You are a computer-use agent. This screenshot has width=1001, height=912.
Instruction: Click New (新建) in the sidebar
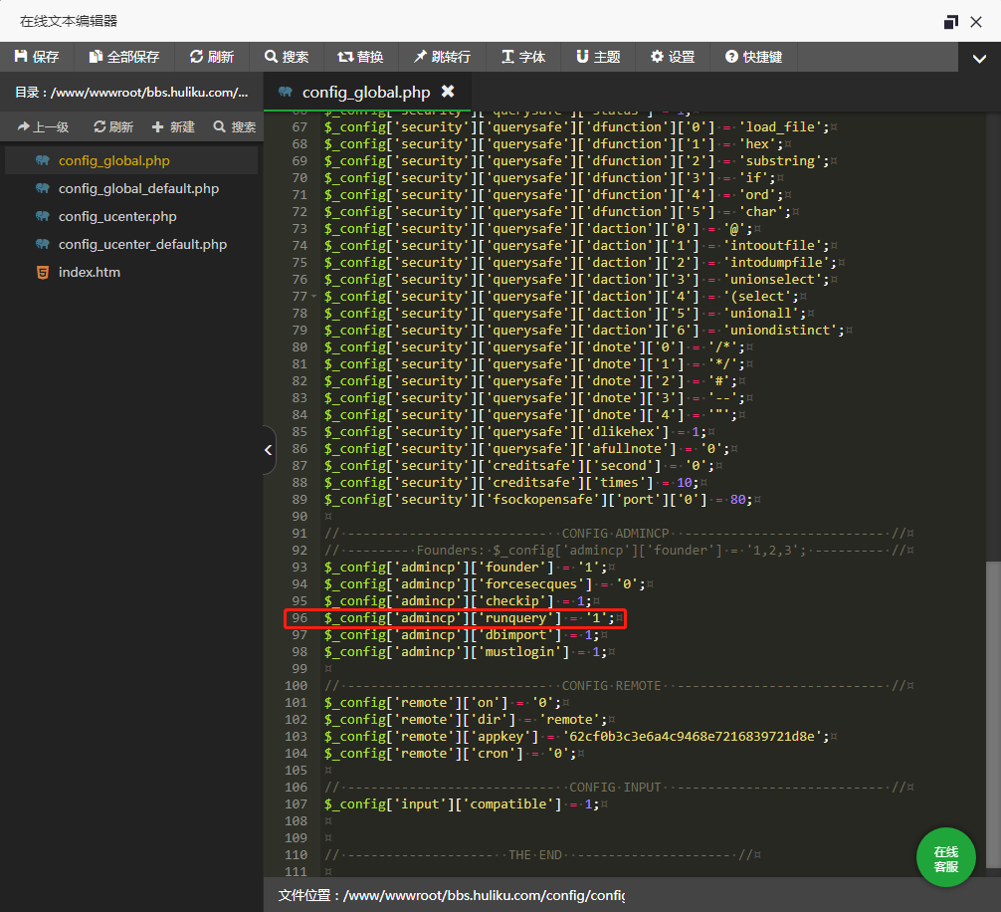pyautogui.click(x=173, y=126)
